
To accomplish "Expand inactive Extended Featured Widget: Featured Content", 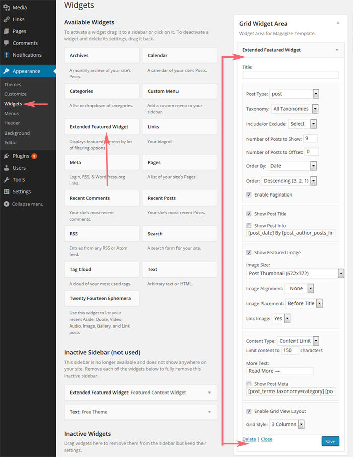I will [209, 393].
